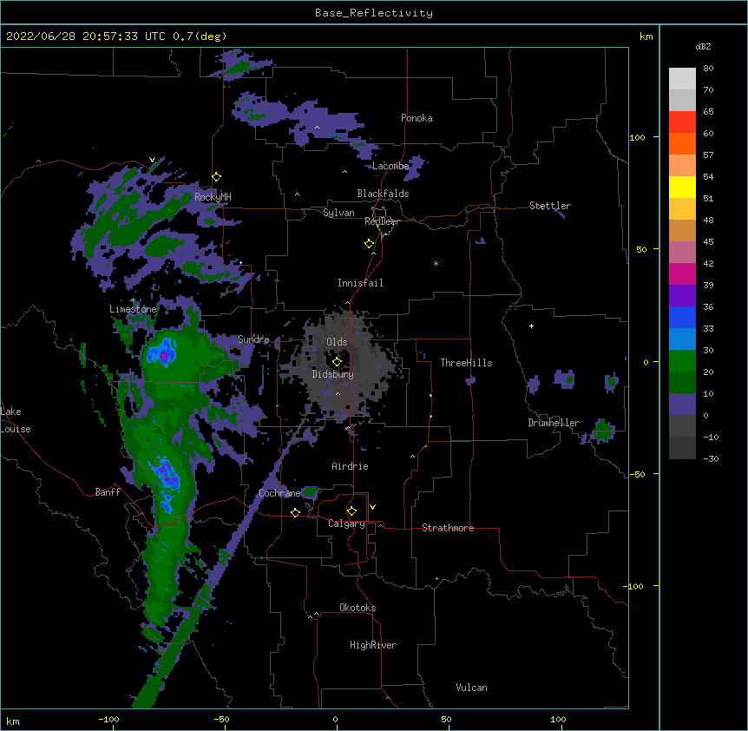Click the Airdrie label
The image size is (748, 731).
point(351,466)
